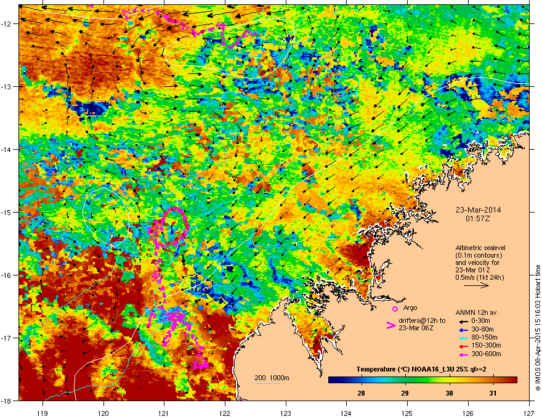Screen dimensions: 542x419
Task: Click the magenta Argo circle symbol in legend
Action: point(395,309)
